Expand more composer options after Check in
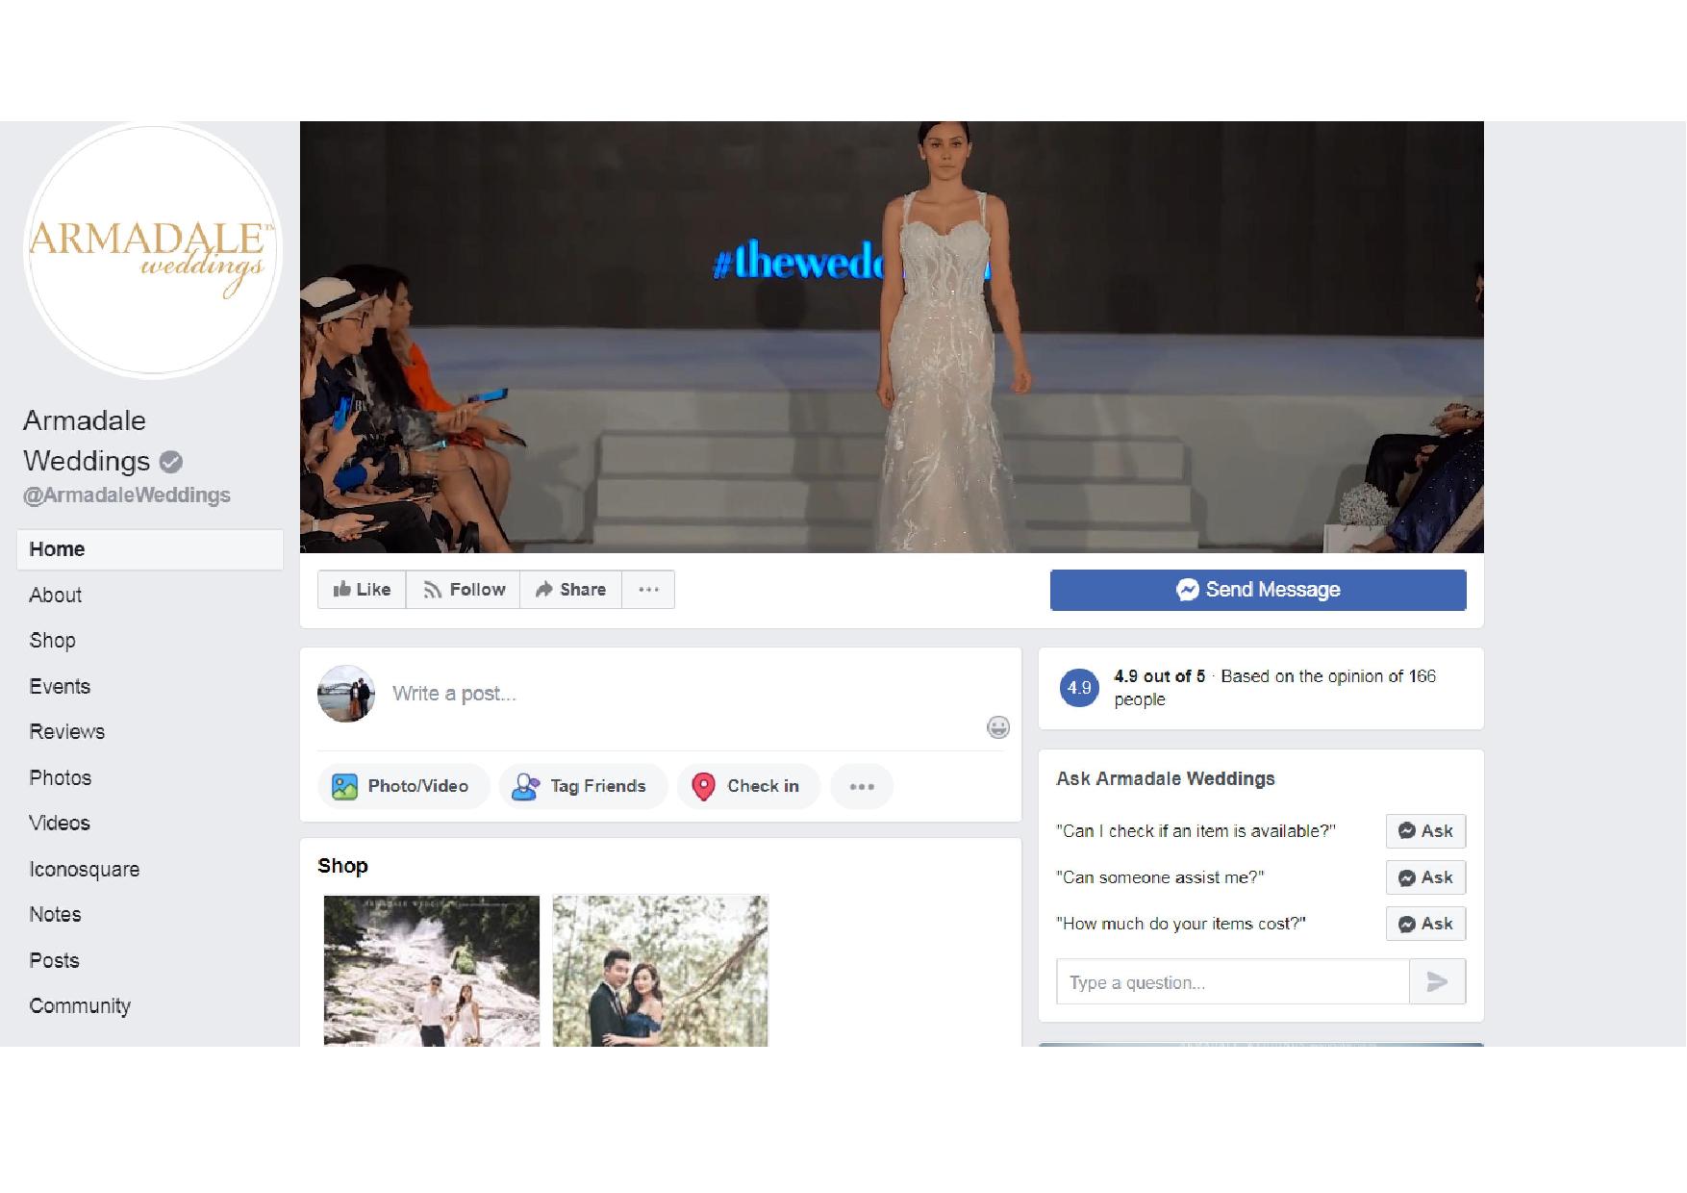Viewport: 1687px width, 1193px height. (862, 786)
